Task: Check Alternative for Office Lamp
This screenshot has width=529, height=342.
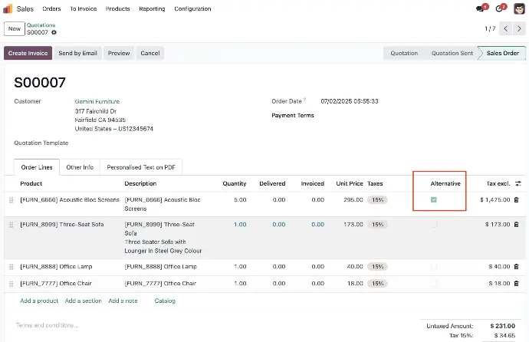Action: (x=434, y=267)
